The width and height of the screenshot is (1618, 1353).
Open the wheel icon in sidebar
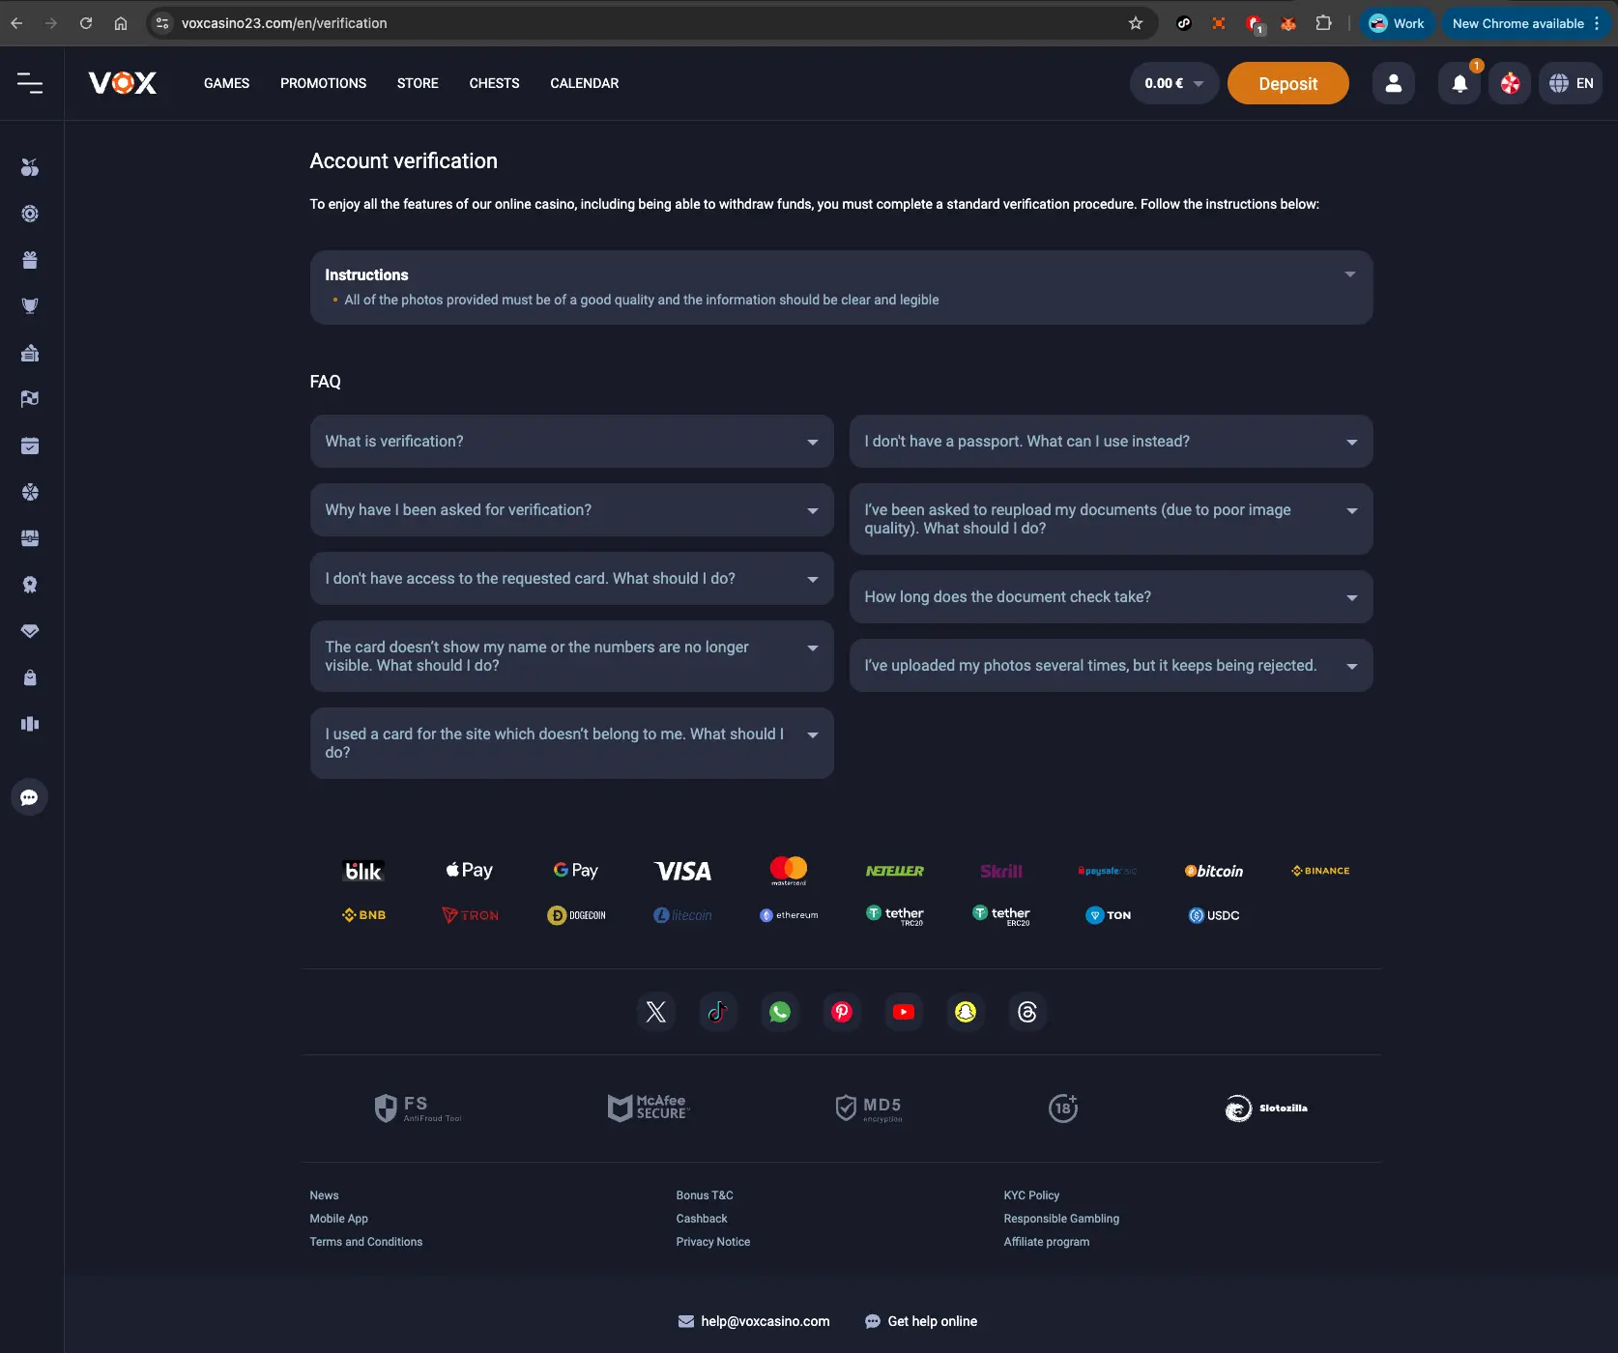(30, 492)
